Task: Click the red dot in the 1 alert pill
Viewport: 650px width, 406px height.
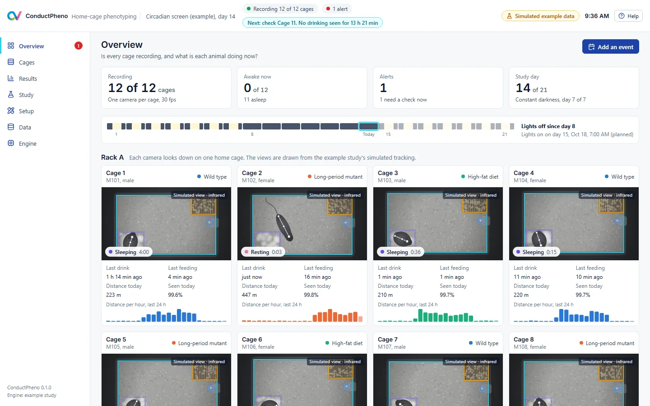Action: click(x=328, y=9)
